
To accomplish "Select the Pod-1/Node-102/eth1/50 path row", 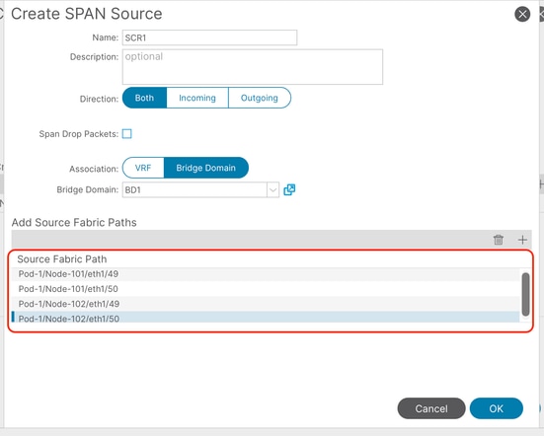I will pos(266,318).
